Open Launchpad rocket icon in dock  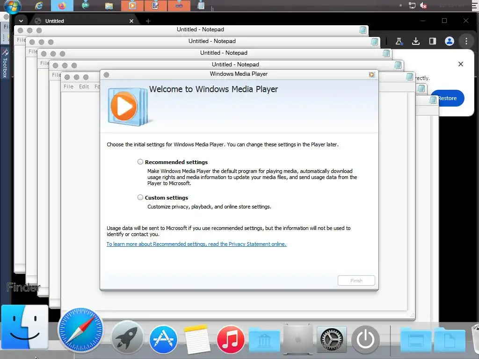[127, 338]
